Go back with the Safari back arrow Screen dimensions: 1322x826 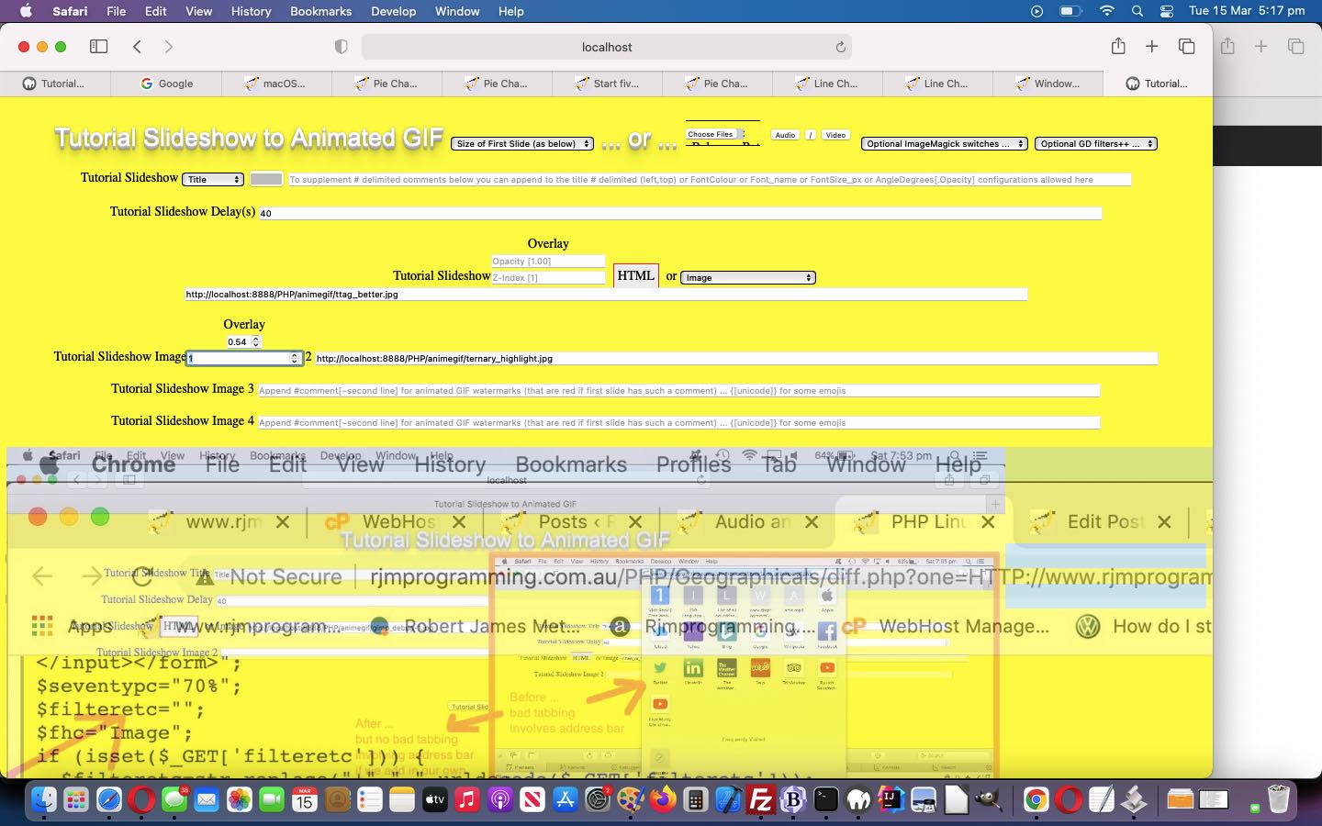pos(137,47)
